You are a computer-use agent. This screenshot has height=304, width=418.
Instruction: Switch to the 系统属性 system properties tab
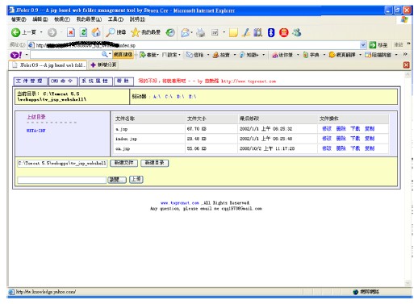96,81
